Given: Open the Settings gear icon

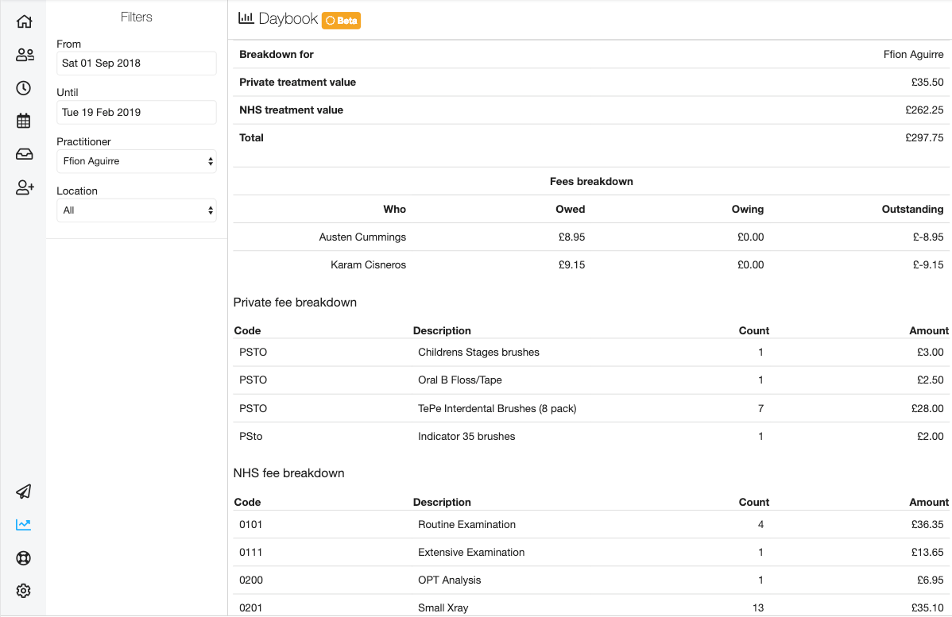Looking at the screenshot, I should pyautogui.click(x=24, y=591).
